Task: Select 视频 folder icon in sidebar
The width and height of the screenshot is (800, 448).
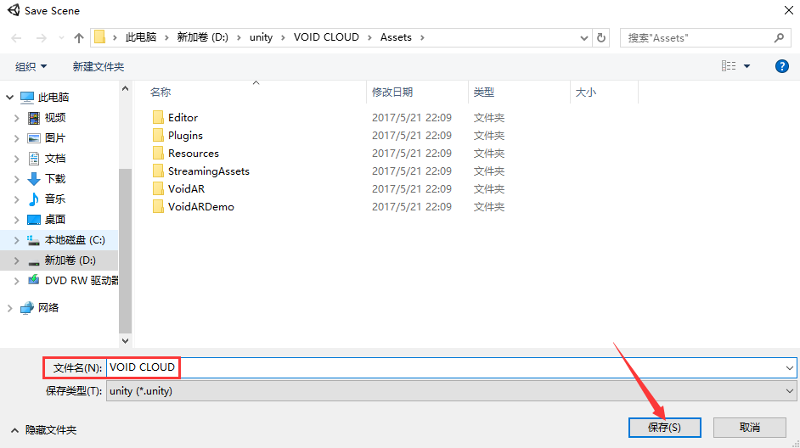Action: pyautogui.click(x=34, y=118)
